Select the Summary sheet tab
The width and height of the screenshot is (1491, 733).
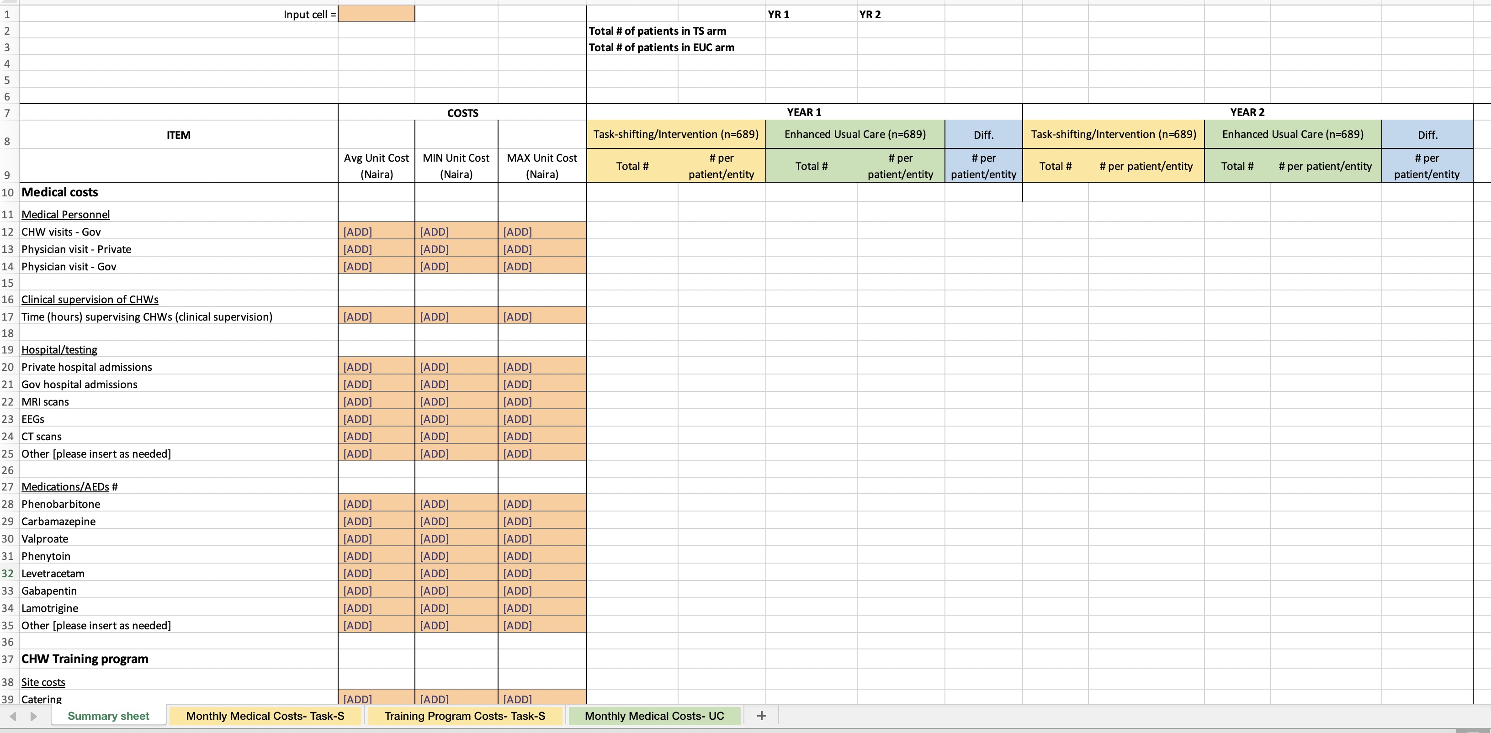coord(108,716)
